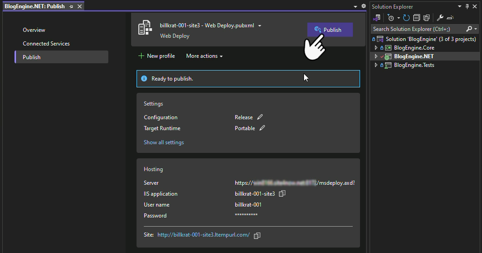Viewport: 482px width, 253px height.
Task: Expand the publish profile selector dropdown arrow
Action: tap(260, 26)
